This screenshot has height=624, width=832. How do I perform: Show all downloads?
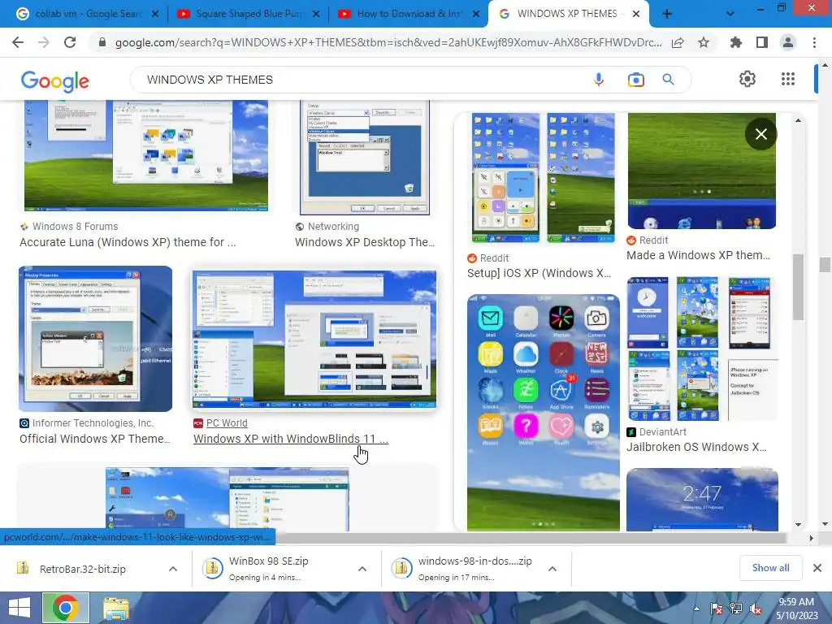770,568
